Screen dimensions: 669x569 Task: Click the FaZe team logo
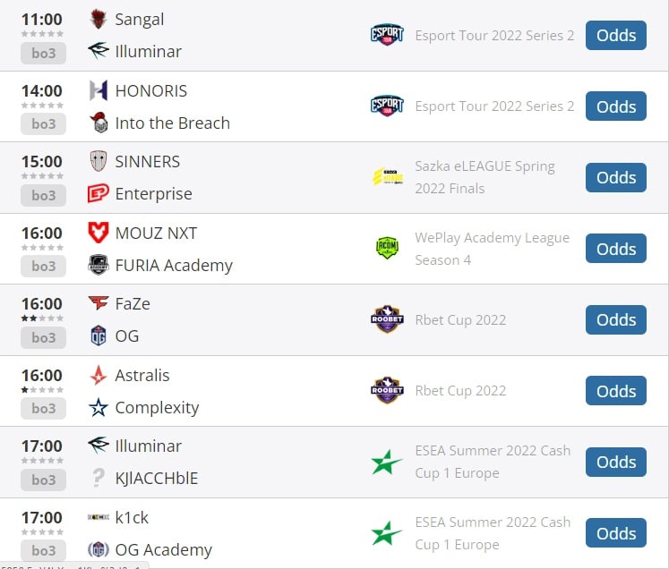point(99,303)
